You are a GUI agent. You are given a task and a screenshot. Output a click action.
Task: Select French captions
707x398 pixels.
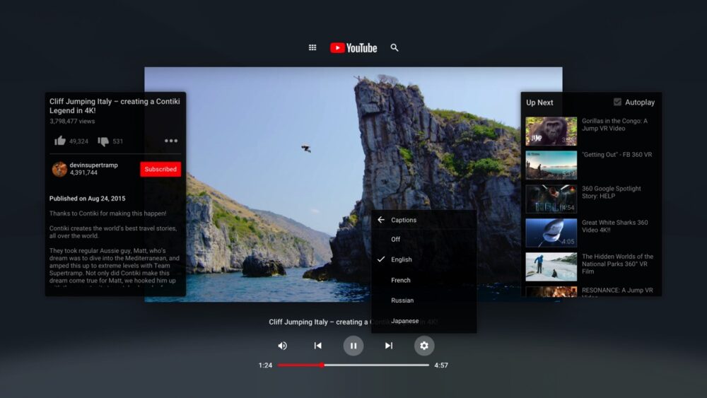coord(401,280)
